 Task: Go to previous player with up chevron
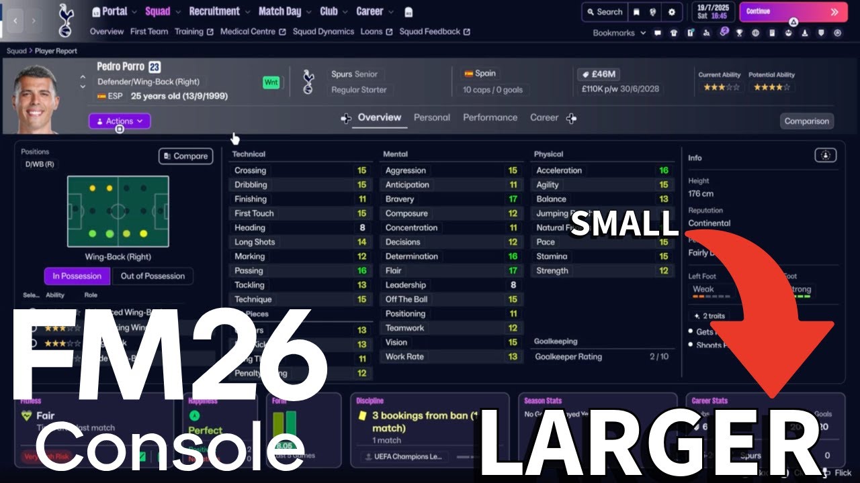[83, 77]
